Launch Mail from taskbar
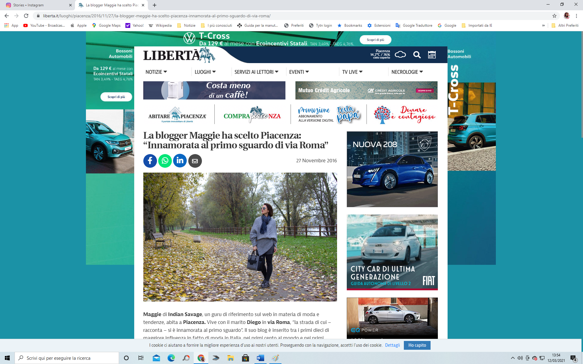Screen dimensions: 583x364 pyautogui.click(x=156, y=358)
